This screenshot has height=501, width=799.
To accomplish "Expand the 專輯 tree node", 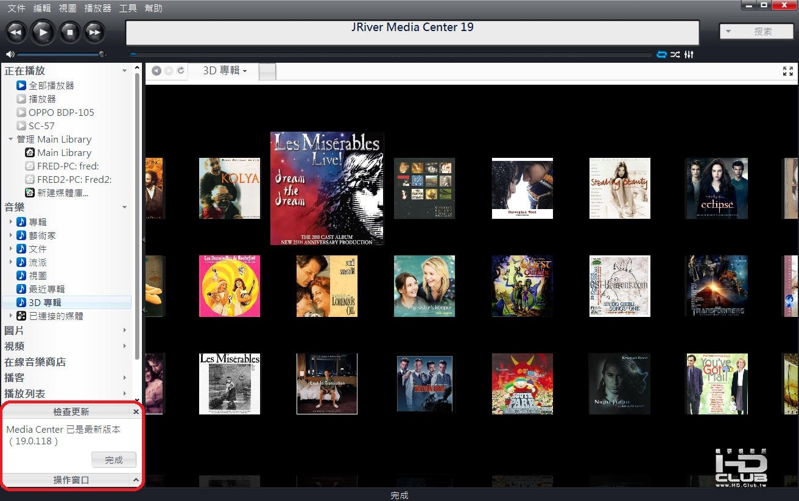I will click(x=10, y=222).
